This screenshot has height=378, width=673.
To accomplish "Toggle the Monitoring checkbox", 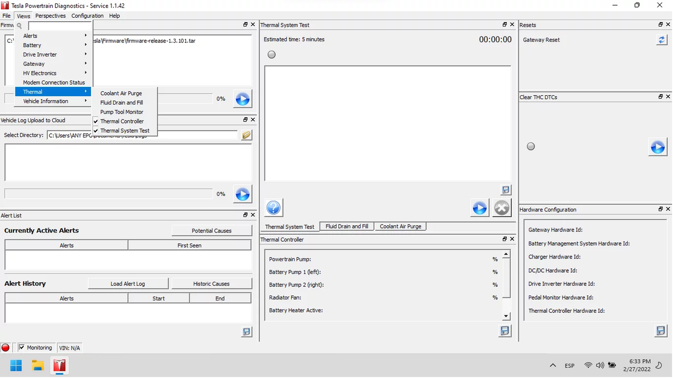I will click(x=22, y=348).
